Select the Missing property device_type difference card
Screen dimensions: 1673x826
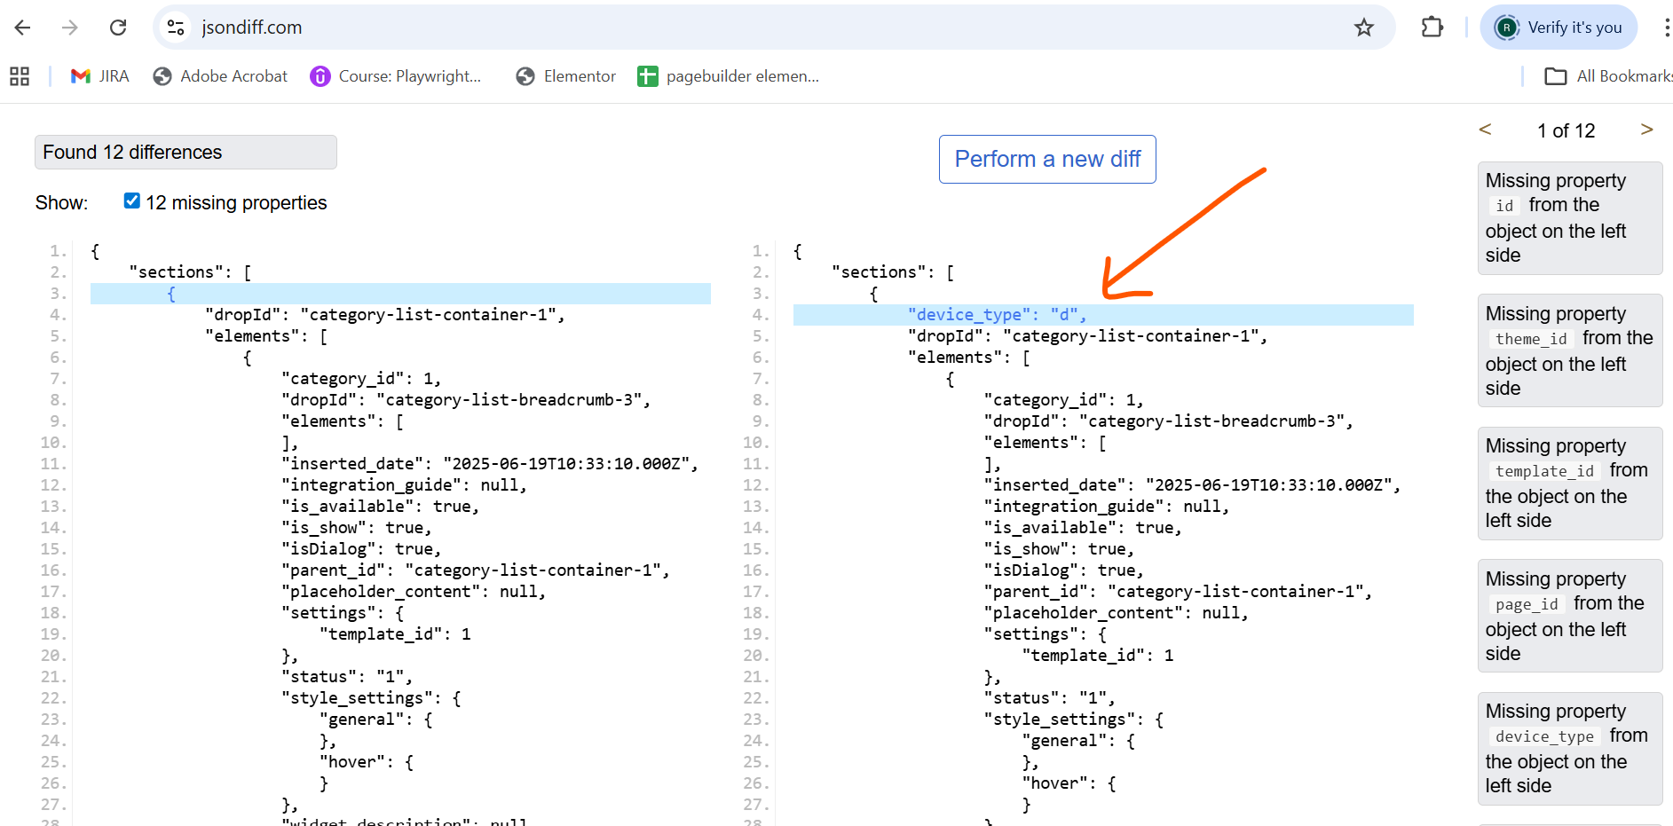click(1570, 749)
